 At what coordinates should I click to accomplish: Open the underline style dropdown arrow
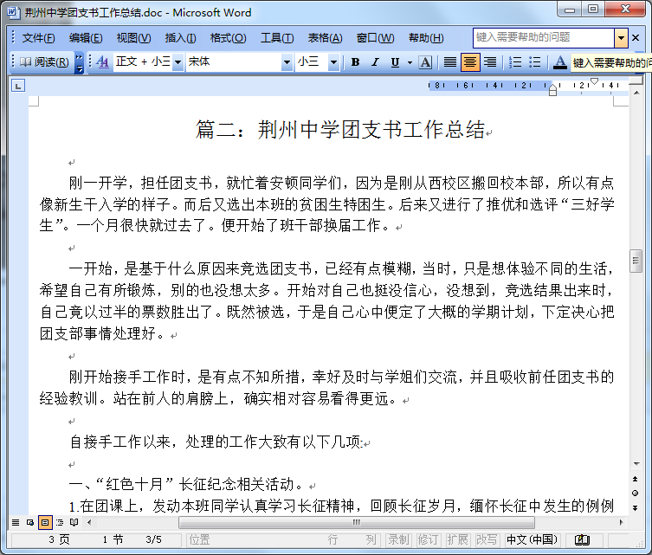click(x=410, y=62)
